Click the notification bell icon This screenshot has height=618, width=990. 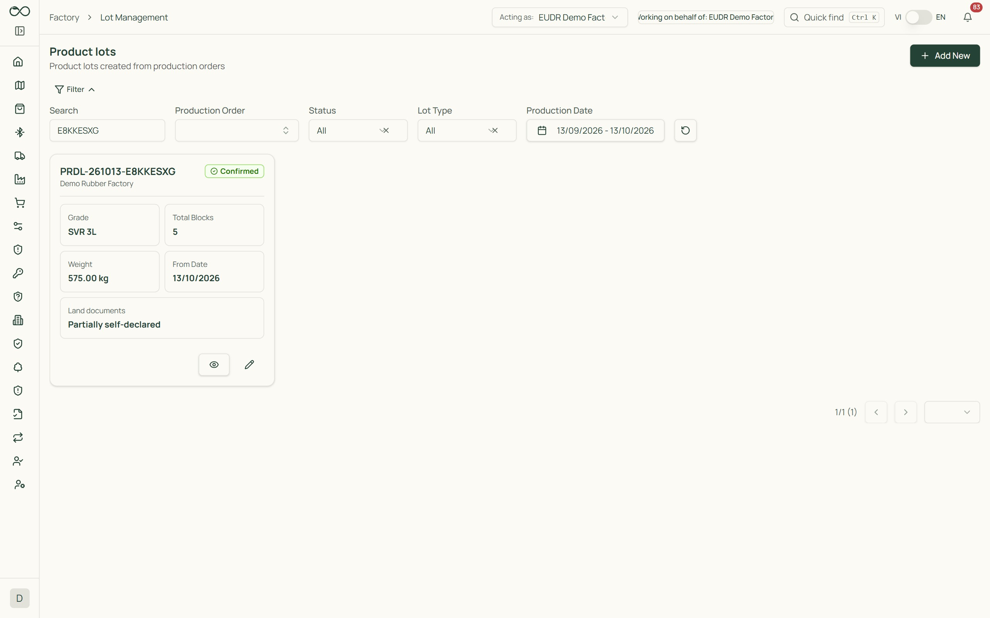[x=967, y=17]
